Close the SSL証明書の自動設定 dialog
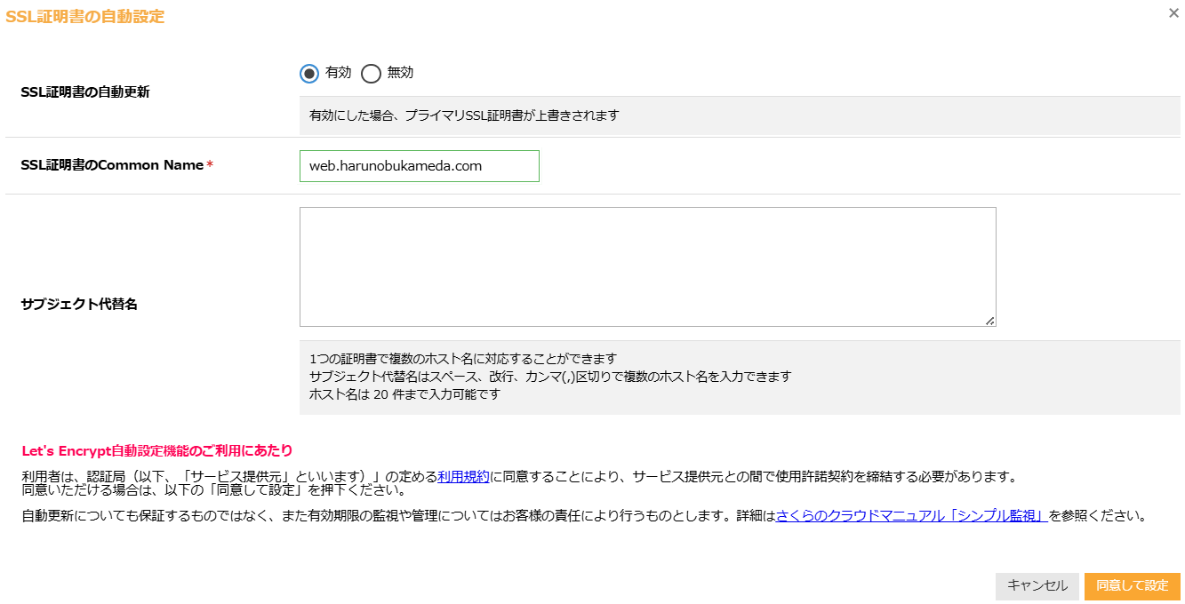The image size is (1185, 604). pos(1173,13)
